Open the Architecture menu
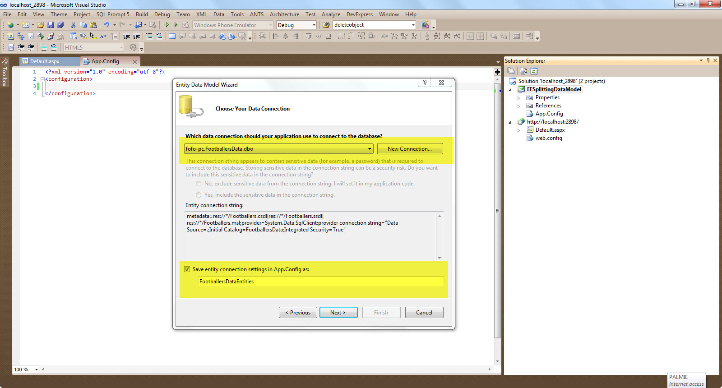This screenshot has width=722, height=388. [284, 14]
